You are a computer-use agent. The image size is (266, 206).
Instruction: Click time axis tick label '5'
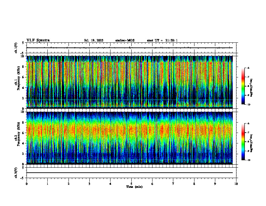131,184
